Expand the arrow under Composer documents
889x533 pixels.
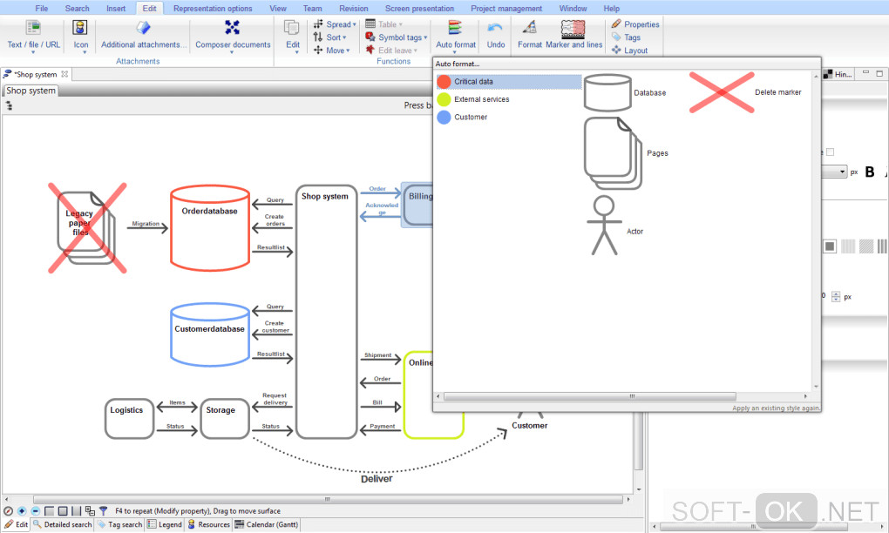pos(232,52)
